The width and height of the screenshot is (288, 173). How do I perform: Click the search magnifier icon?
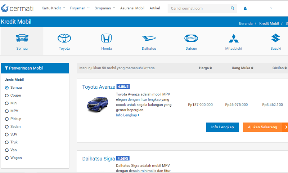click(x=232, y=8)
